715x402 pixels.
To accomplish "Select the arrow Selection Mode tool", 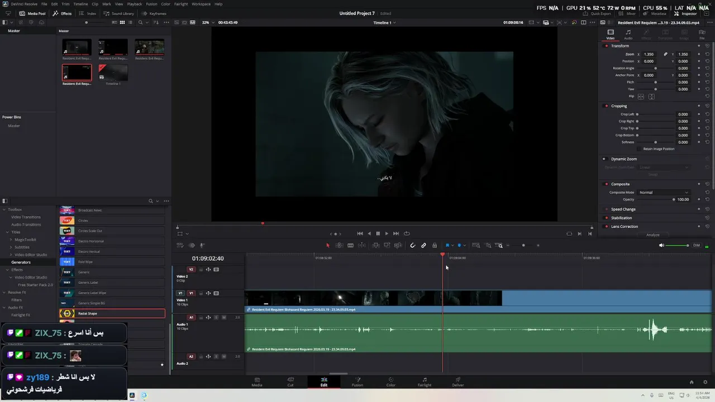I will 328,245.
